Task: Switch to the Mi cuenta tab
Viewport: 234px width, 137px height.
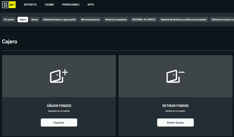Action: 9,19
